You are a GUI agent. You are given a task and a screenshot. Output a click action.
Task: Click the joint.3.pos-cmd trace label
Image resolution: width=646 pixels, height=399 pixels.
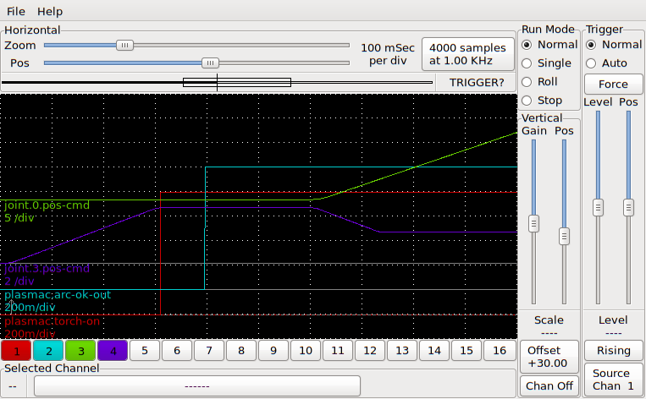point(47,269)
